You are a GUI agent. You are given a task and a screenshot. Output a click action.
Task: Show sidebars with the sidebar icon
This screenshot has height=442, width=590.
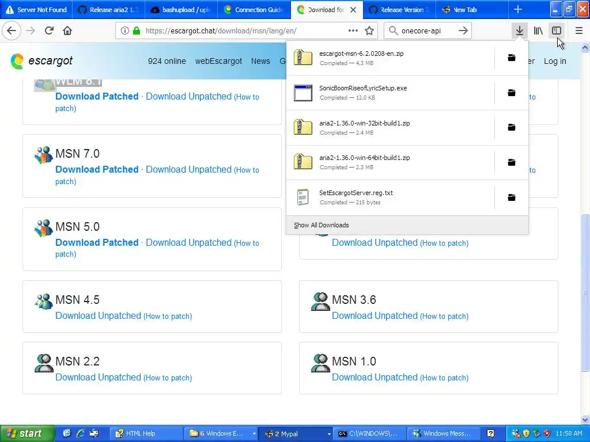pyautogui.click(x=557, y=31)
